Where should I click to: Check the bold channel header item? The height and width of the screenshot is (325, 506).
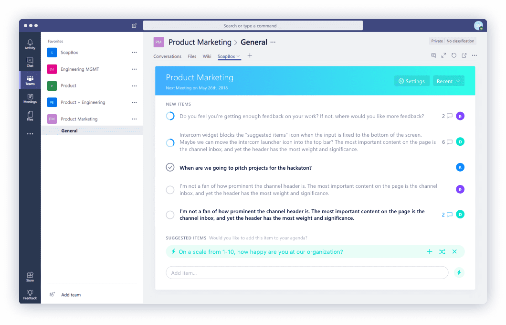(170, 215)
